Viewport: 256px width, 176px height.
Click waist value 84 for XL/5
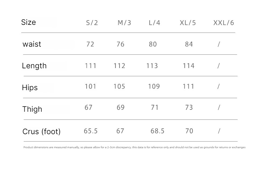[x=189, y=44]
